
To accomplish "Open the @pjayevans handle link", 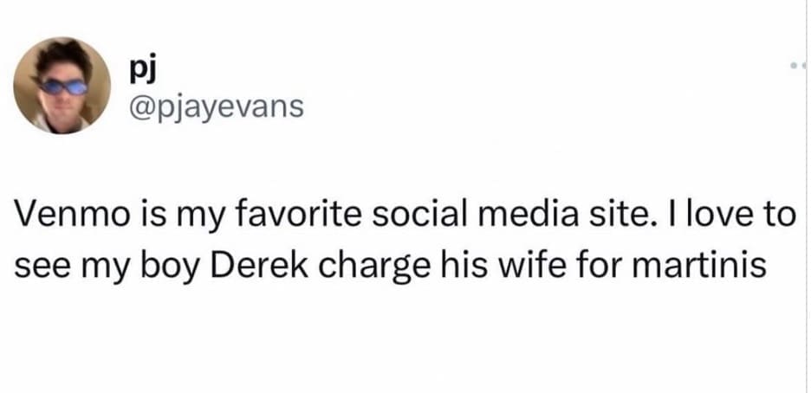I will pyautogui.click(x=216, y=107).
